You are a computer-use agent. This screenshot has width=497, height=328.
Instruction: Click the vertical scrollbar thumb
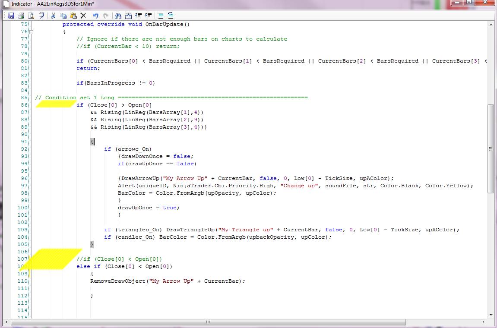coord(491,149)
